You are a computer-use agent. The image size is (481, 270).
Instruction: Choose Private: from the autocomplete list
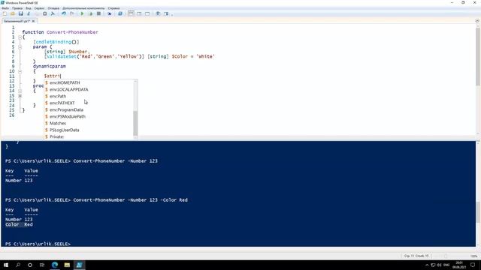(x=89, y=136)
